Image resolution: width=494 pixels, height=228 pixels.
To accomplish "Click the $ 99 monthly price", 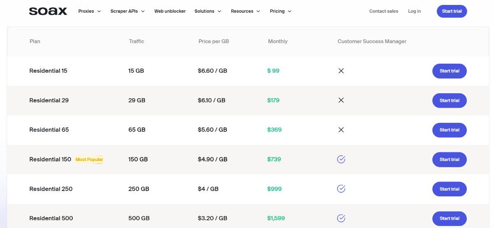I will [273, 71].
